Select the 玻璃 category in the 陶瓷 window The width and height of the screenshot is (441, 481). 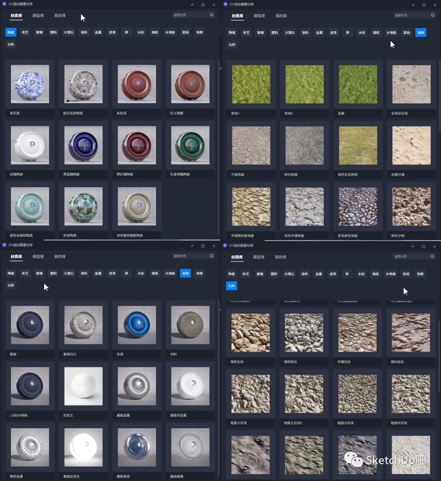tap(39, 32)
